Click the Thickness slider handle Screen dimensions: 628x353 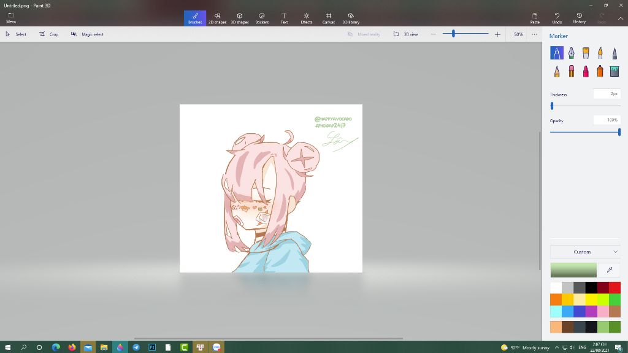click(x=552, y=106)
